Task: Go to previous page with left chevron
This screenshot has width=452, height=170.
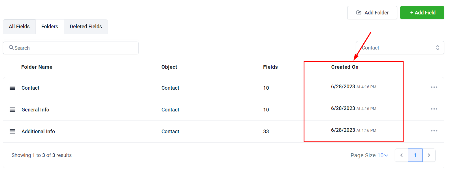Action: [401, 155]
